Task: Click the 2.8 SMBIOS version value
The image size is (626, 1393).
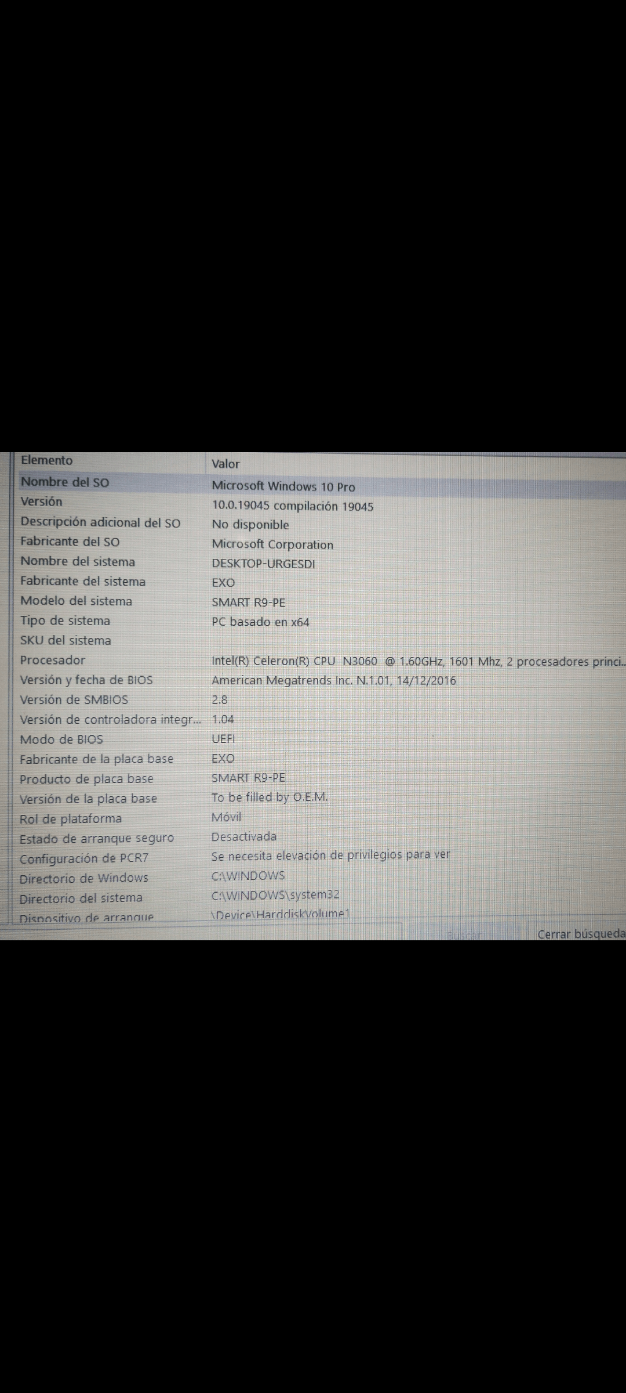Action: [x=220, y=700]
